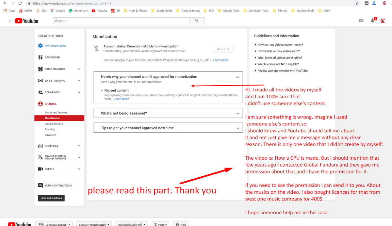
Task: Expand the Video Manager section chevron
Action: click(x=79, y=69)
